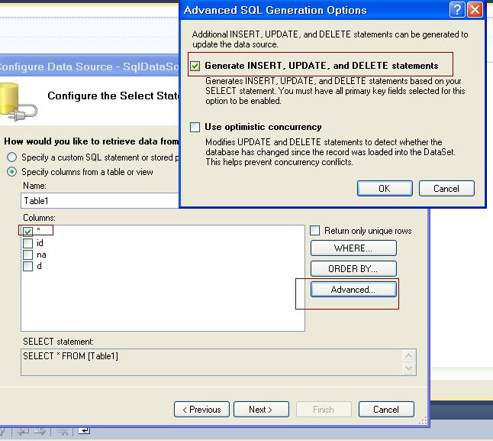Check the id column checkbox
This screenshot has height=441, width=493.
(27, 243)
